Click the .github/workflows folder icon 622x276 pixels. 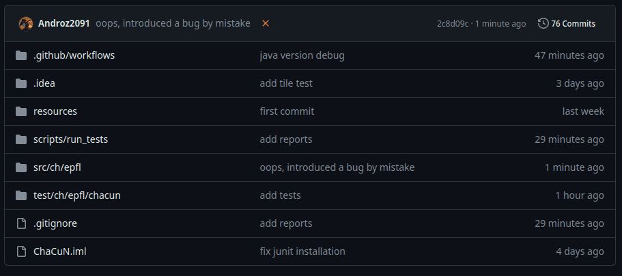pos(21,55)
